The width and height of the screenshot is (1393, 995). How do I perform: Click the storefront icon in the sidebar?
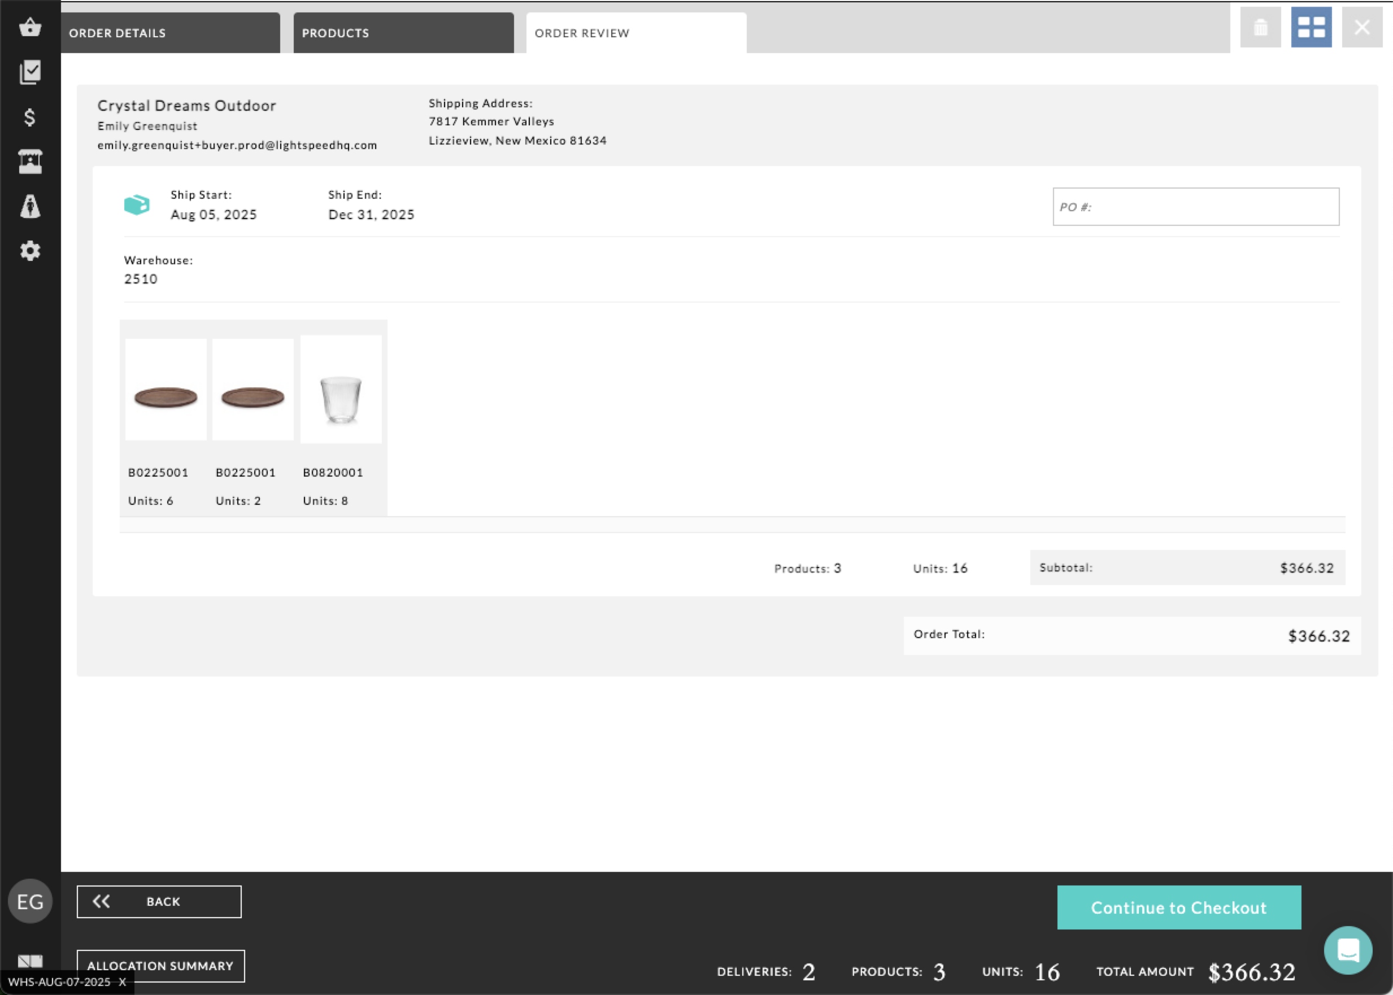[x=30, y=161]
